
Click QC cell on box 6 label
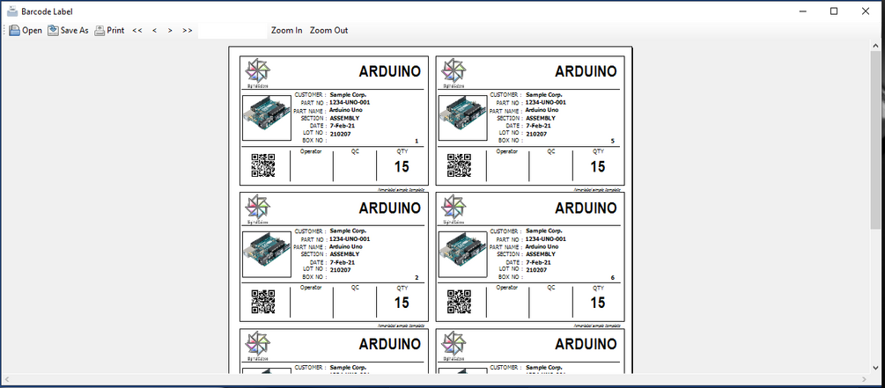(x=551, y=301)
